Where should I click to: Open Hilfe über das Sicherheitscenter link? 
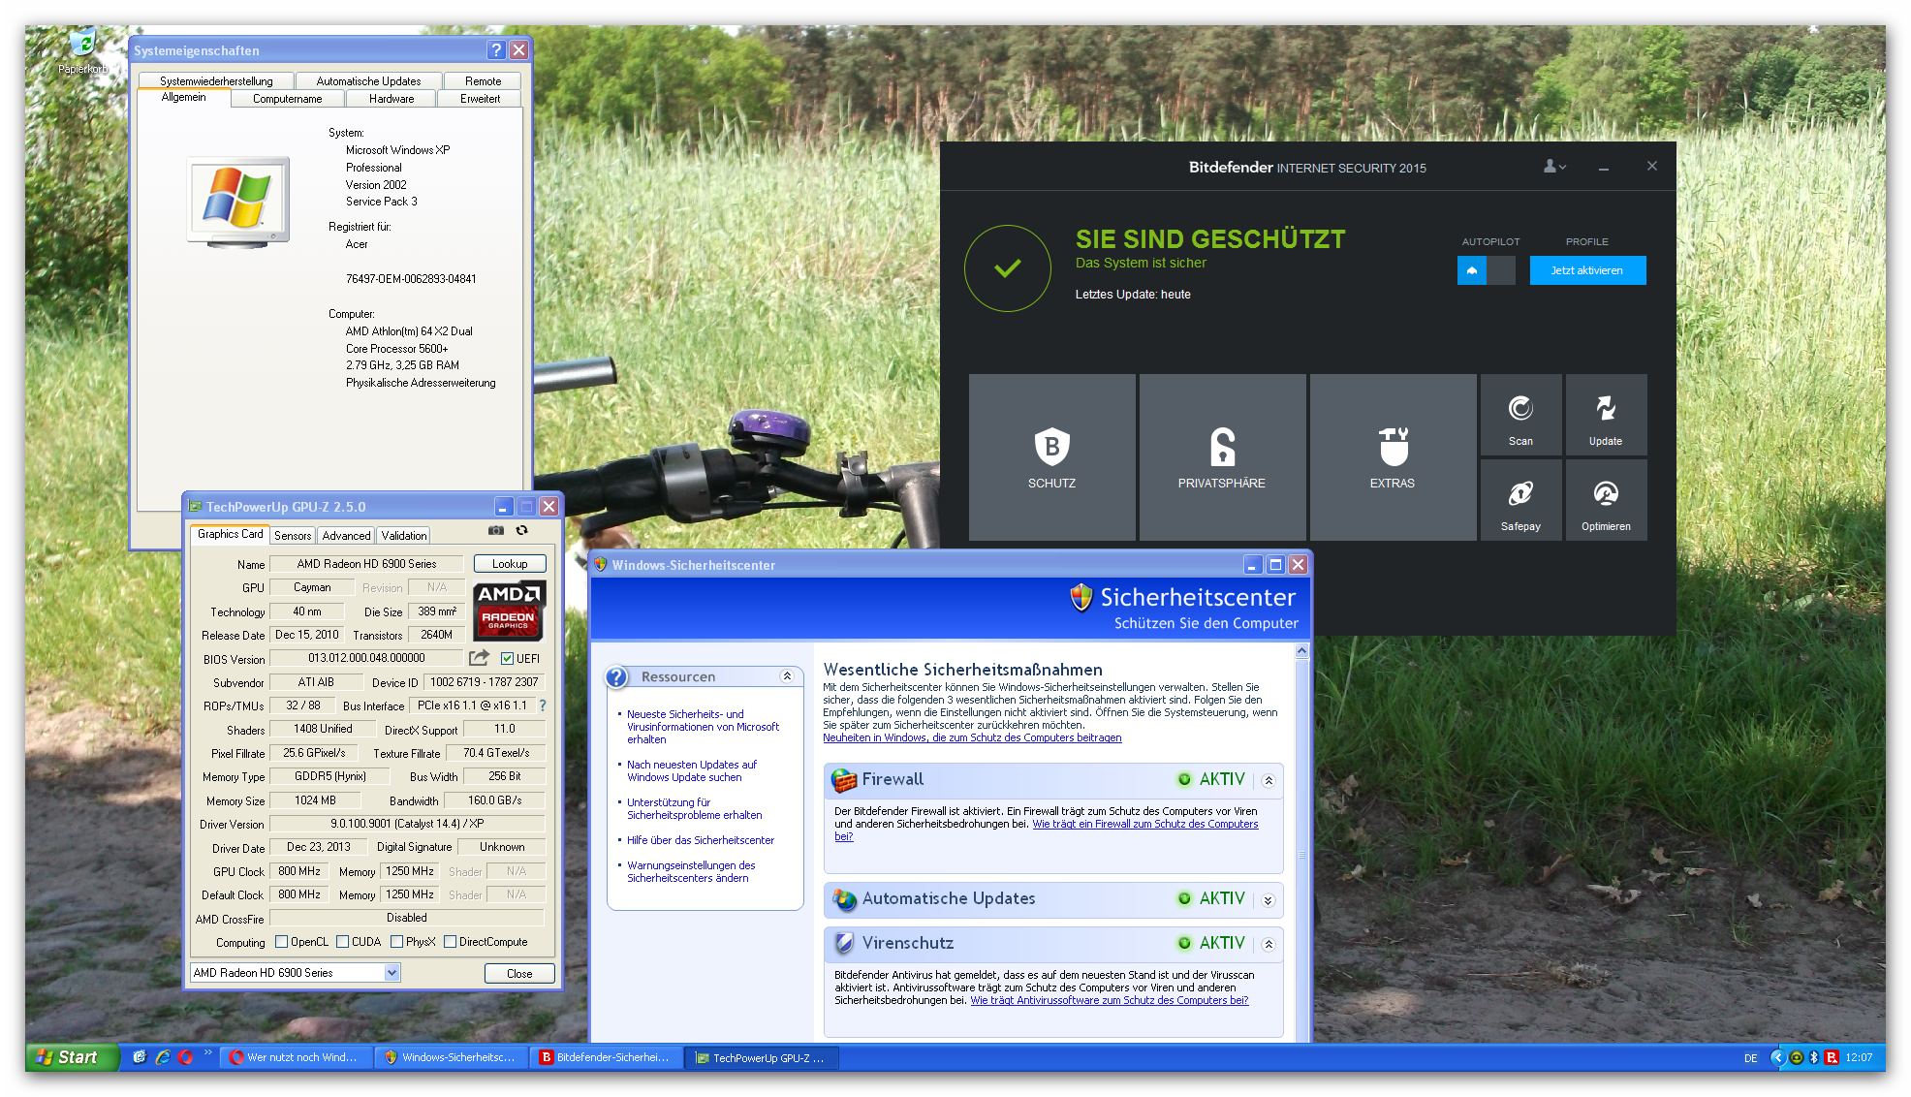click(700, 840)
